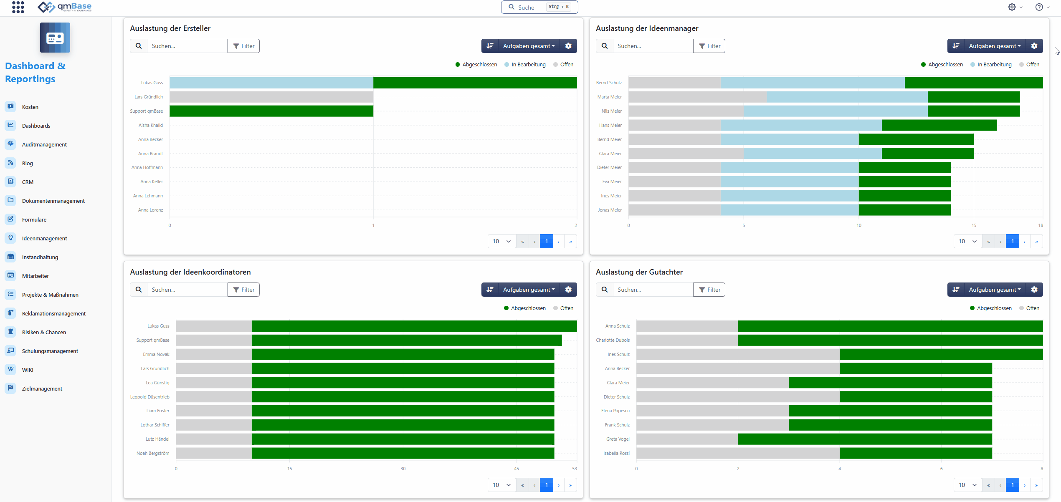
Task: Open the apps grid launcher icon
Action: (18, 7)
